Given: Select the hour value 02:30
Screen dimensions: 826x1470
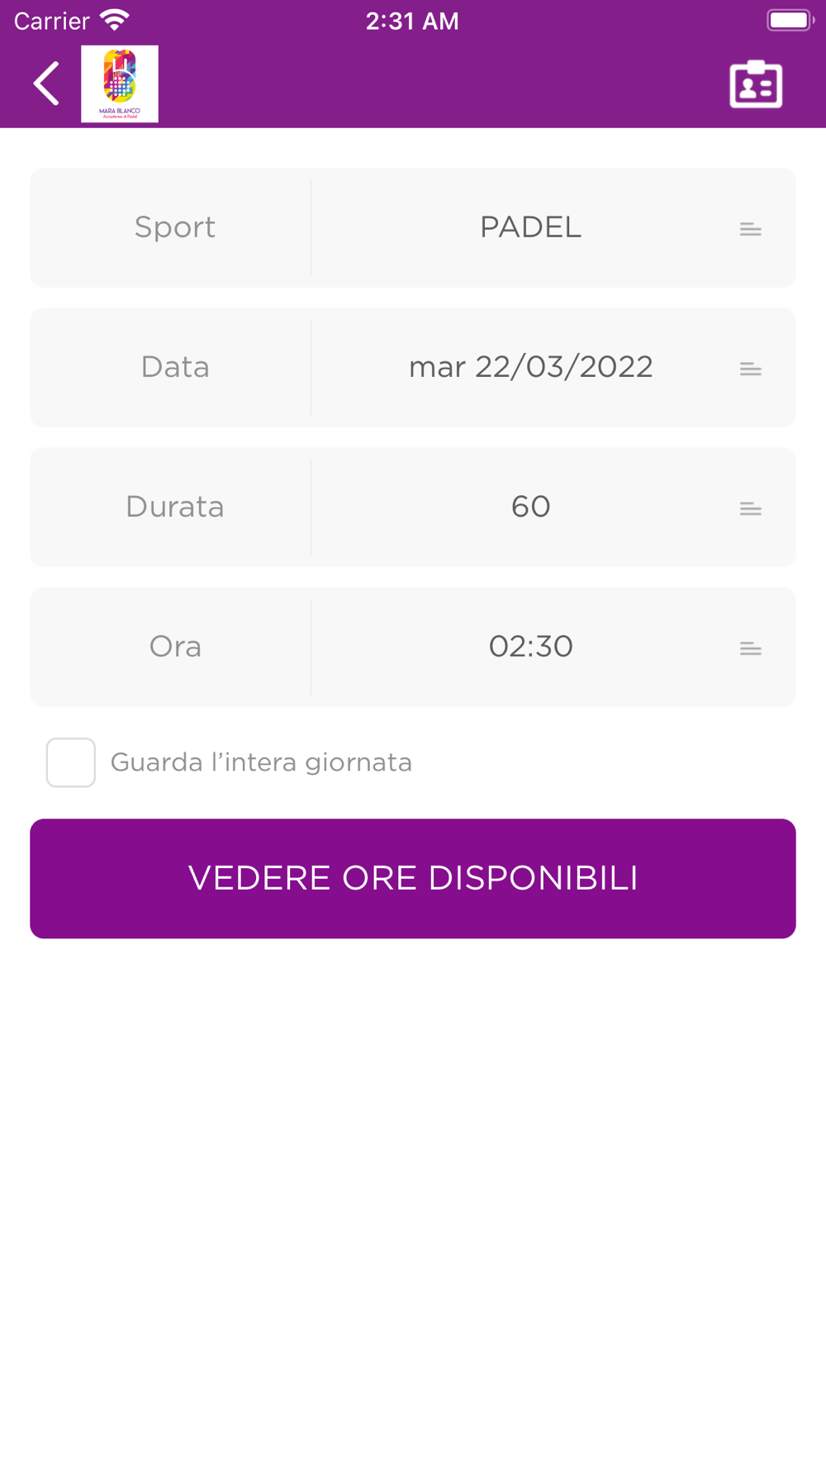Looking at the screenshot, I should click(x=530, y=647).
